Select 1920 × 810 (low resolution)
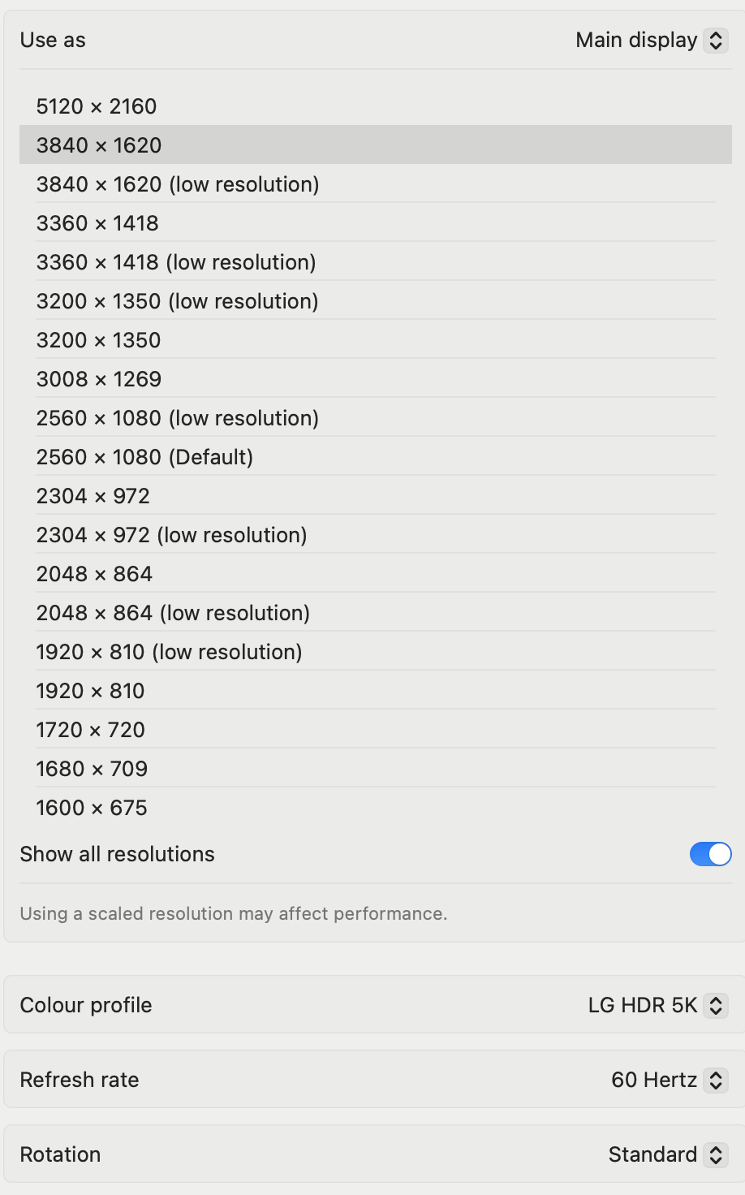The image size is (745, 1195). pyautogui.click(x=169, y=652)
